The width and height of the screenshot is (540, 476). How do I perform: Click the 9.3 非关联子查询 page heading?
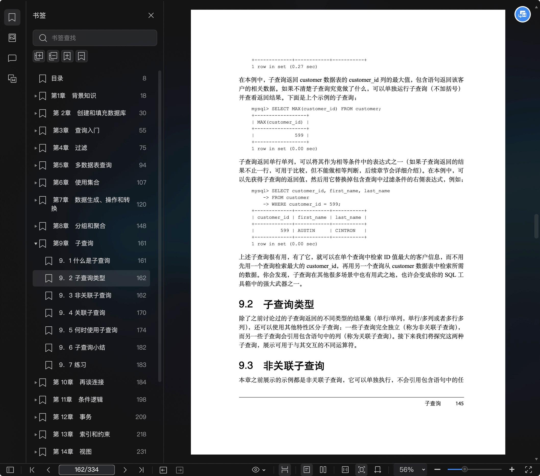(x=281, y=366)
